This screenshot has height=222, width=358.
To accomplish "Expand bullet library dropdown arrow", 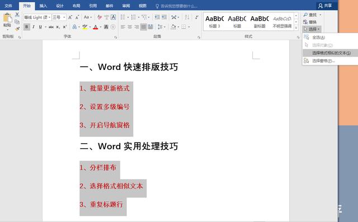I will click(128, 17).
